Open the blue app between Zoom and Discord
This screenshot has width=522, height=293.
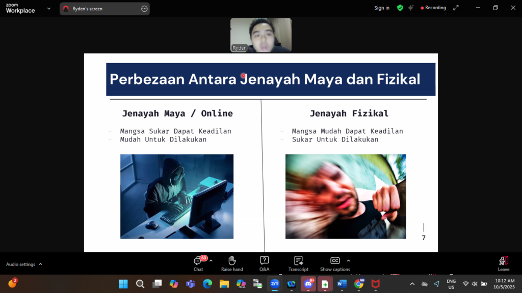[x=291, y=284]
